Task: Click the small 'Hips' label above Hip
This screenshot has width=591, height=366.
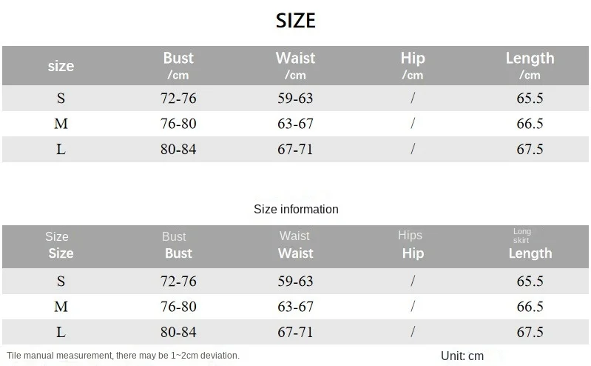Action: (x=410, y=235)
